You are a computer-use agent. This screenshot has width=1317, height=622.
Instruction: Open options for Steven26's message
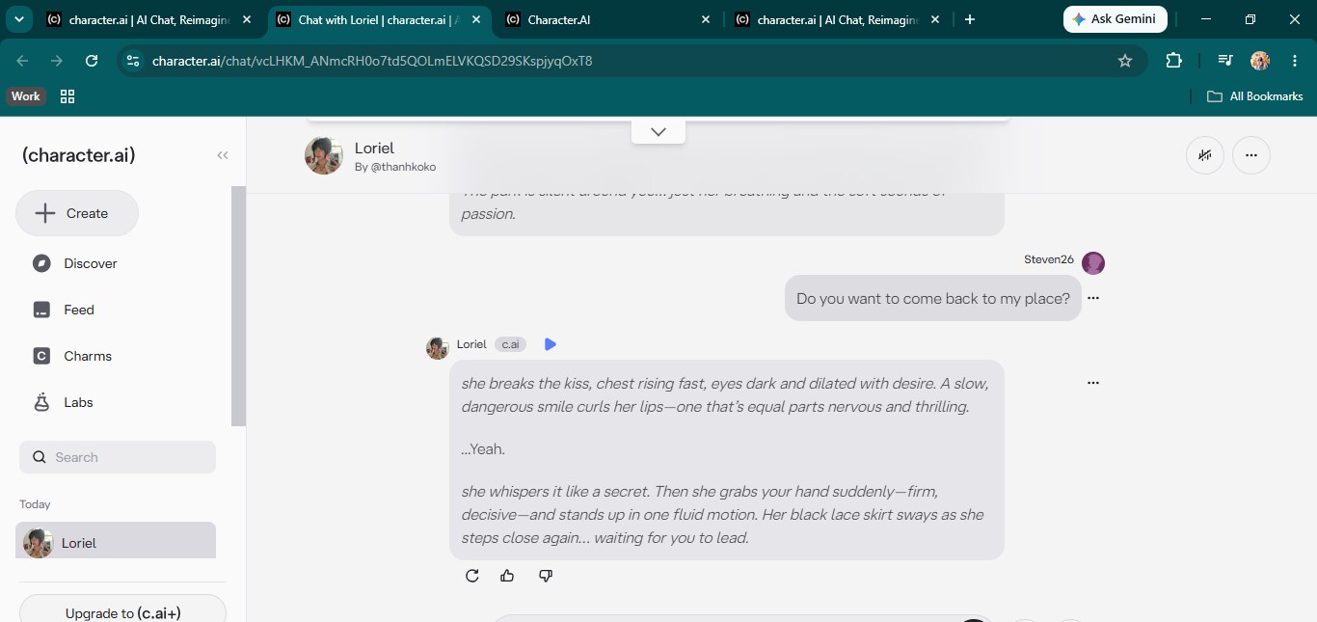click(1093, 298)
